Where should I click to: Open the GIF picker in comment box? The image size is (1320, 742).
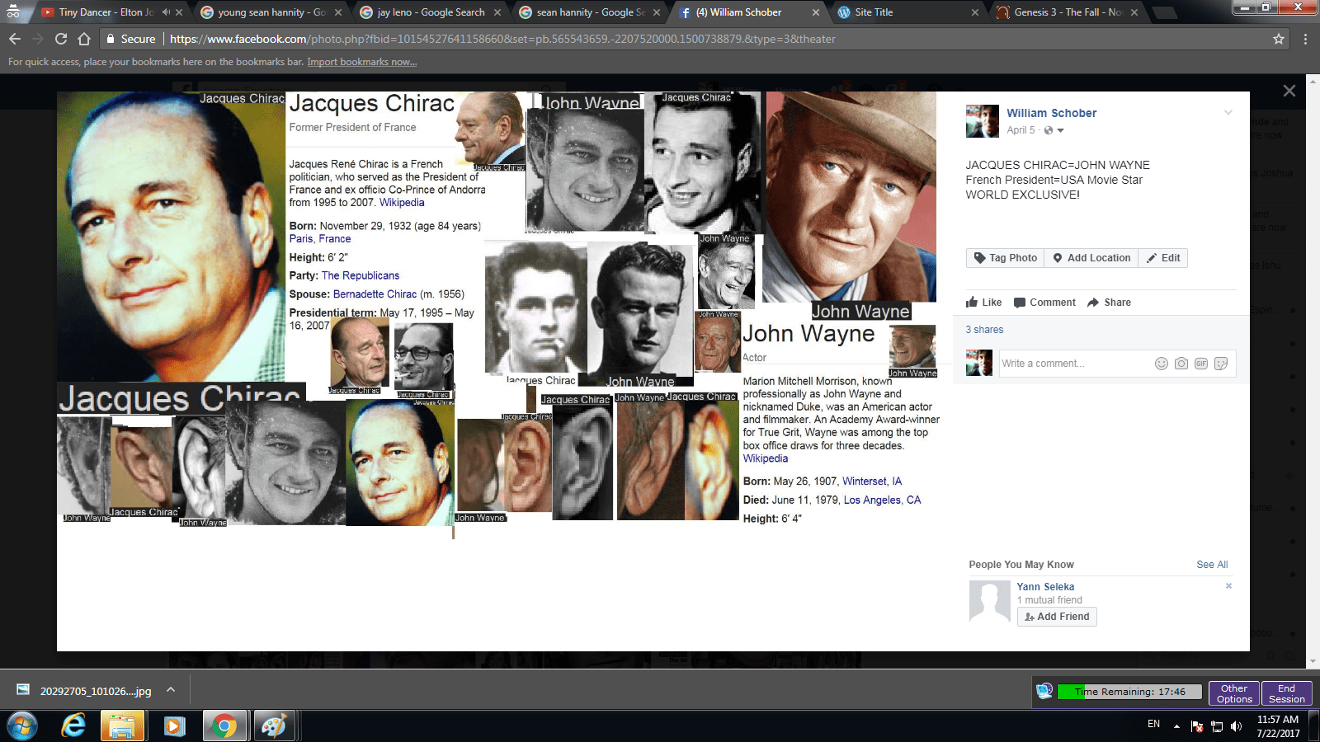[1201, 364]
